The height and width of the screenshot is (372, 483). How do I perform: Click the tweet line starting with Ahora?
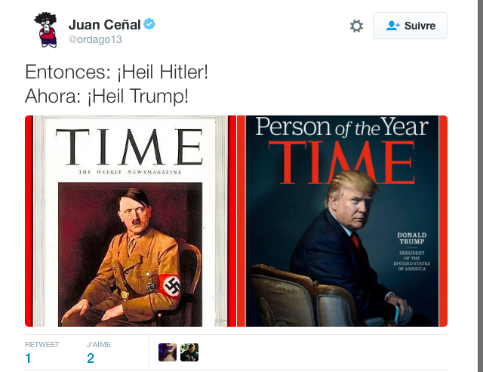click(x=106, y=97)
